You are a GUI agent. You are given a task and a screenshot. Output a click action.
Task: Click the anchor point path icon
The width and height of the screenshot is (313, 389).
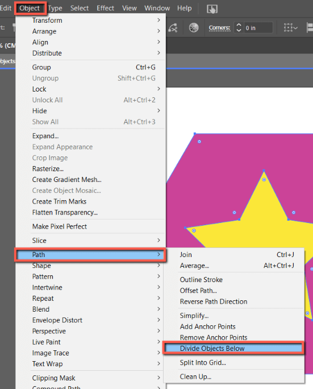click(x=173, y=28)
